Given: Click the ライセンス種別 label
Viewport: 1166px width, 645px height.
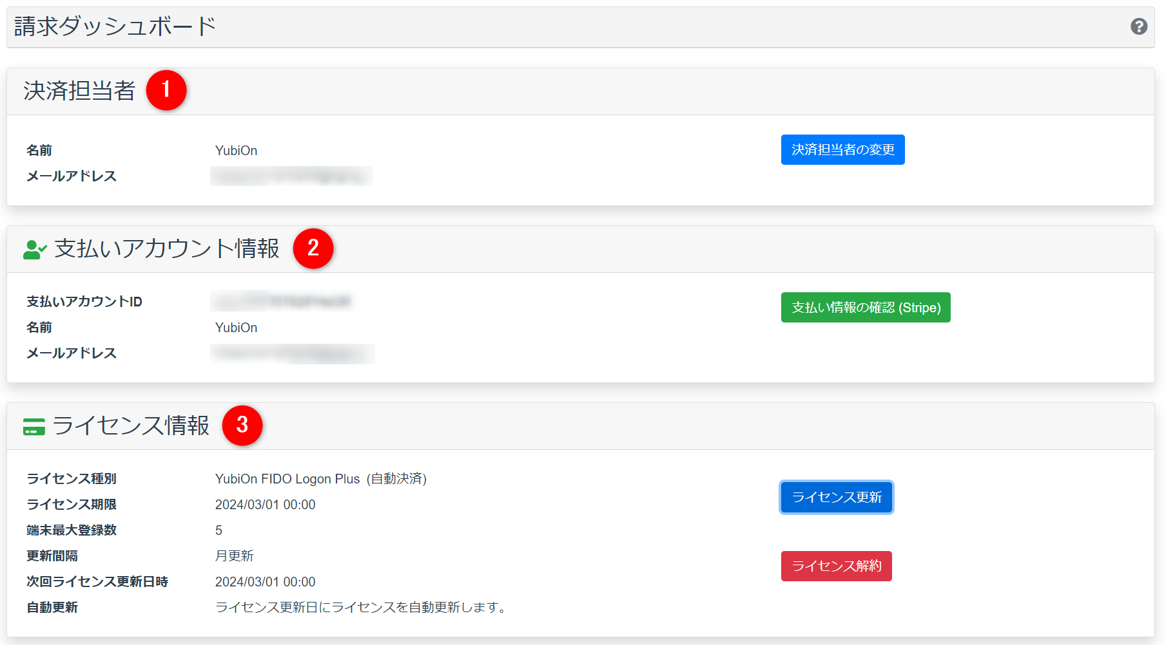Looking at the screenshot, I should coord(72,479).
